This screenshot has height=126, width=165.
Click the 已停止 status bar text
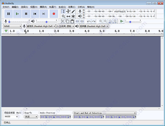pos(7,123)
